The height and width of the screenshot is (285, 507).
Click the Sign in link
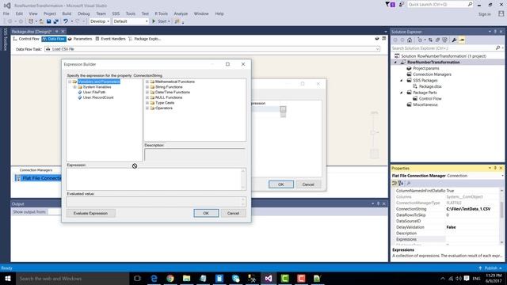484,14
